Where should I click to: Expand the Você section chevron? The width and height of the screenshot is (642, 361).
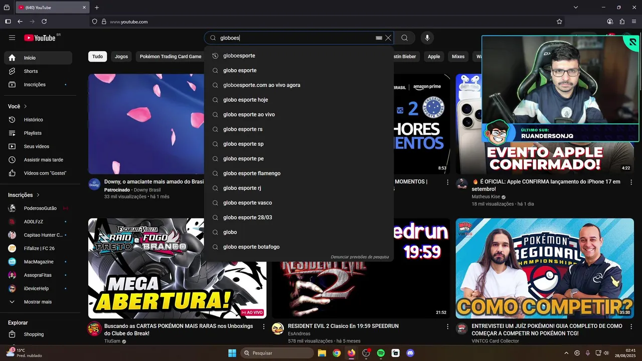[x=26, y=106]
